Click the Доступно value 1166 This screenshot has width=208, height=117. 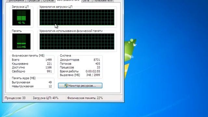pyautogui.click(x=48, y=67)
